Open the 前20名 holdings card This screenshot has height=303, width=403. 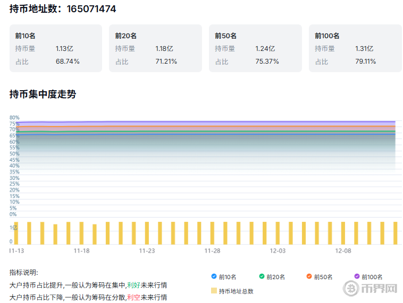click(x=155, y=48)
